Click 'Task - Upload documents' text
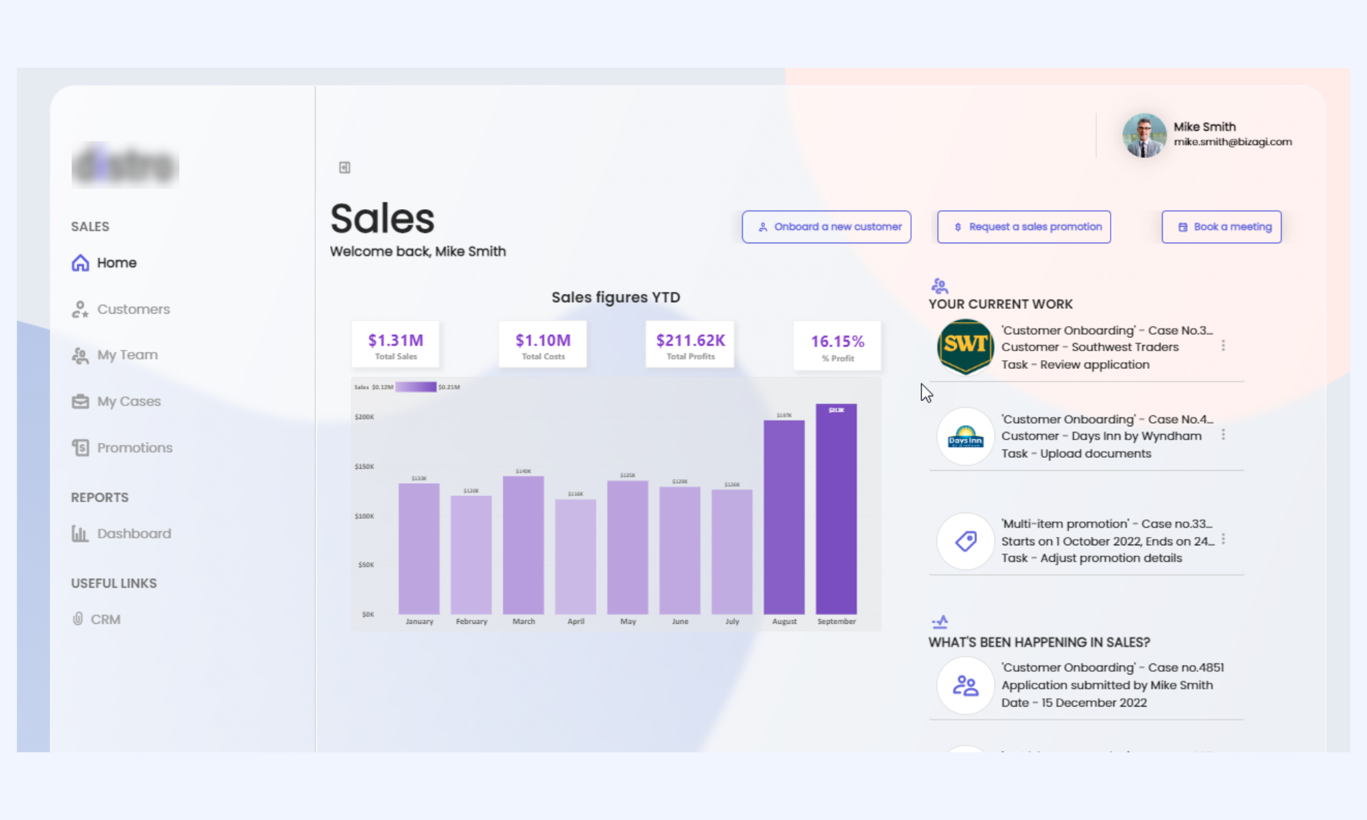The image size is (1367, 820). [x=1076, y=454]
